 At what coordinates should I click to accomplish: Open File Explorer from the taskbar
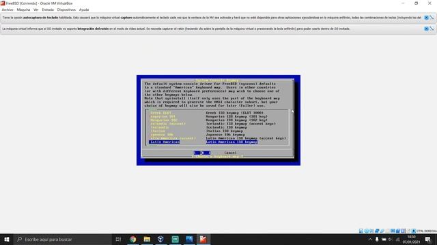point(147,239)
